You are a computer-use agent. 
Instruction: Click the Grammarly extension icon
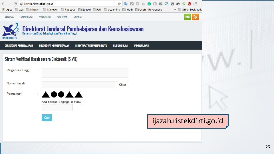[149, 4]
